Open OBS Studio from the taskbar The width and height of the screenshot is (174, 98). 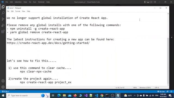click(112, 96)
